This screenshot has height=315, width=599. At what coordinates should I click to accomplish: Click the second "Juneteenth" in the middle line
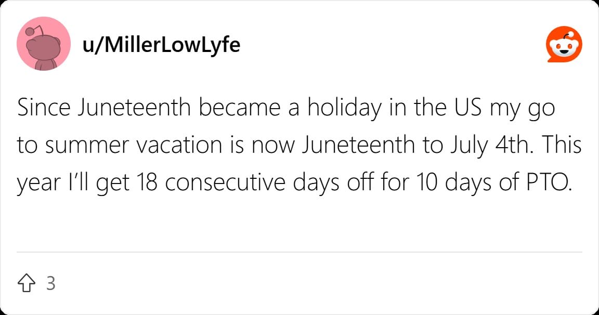(359, 146)
